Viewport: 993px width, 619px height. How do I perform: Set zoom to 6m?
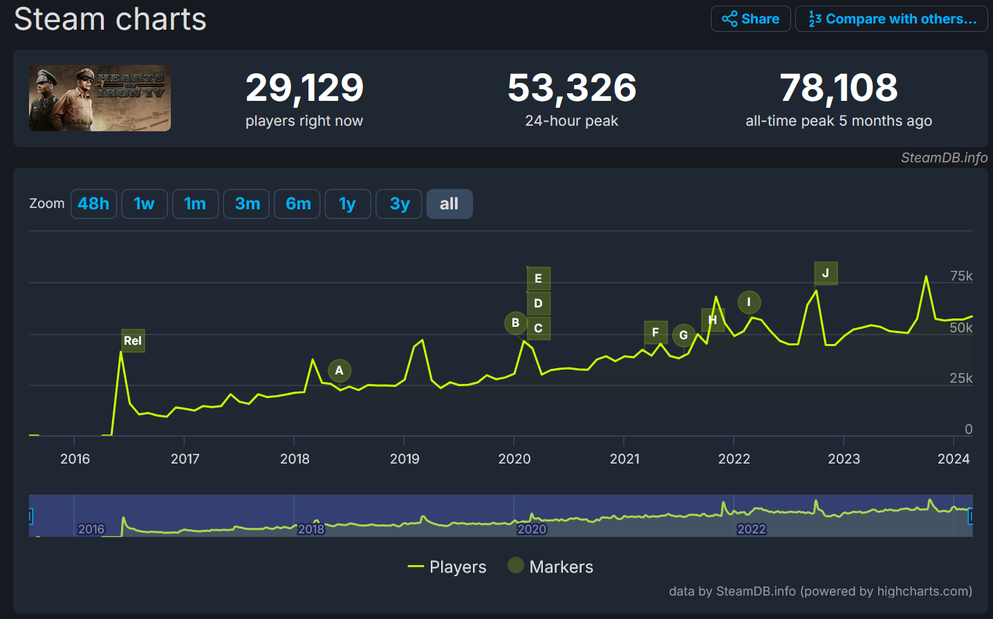pos(297,204)
